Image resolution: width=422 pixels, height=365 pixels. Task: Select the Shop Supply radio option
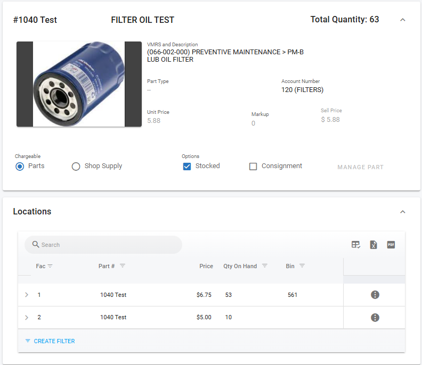click(x=76, y=167)
